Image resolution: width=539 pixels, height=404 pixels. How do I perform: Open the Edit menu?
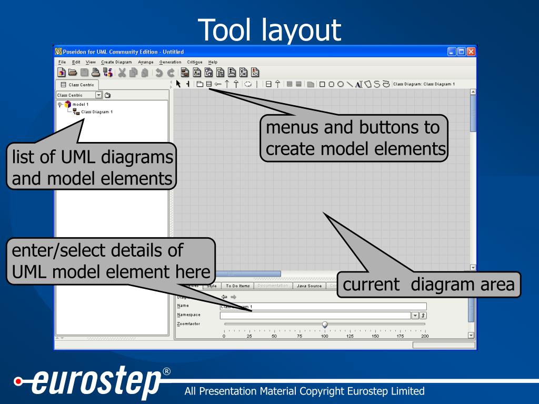tap(76, 62)
